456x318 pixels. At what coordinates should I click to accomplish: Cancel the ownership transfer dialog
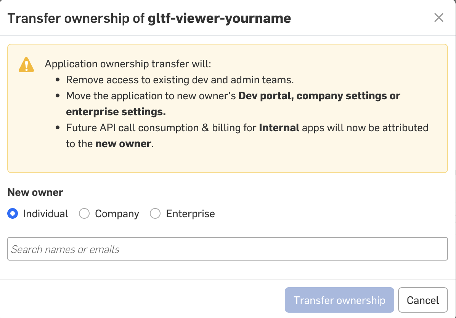coord(423,300)
